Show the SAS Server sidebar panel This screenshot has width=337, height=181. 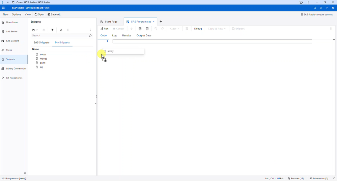point(14,32)
